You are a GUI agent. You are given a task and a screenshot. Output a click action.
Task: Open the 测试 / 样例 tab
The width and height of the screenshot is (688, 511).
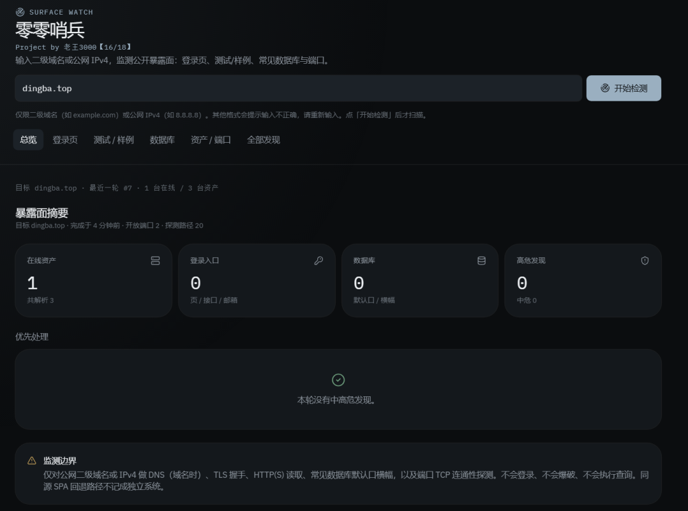tap(113, 140)
